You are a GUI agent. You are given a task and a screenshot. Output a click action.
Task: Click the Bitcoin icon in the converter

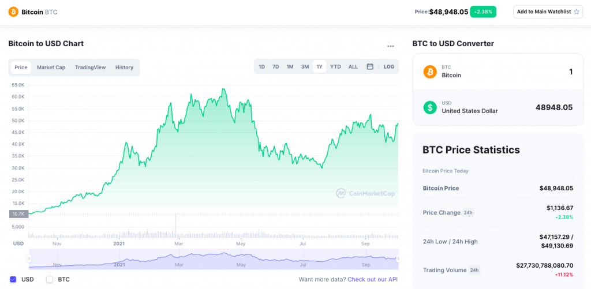(x=429, y=71)
